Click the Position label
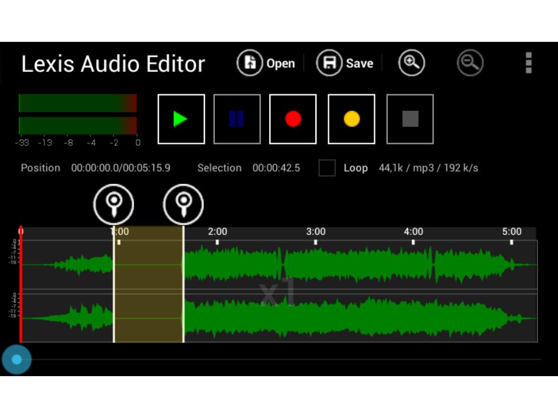 pyautogui.click(x=41, y=168)
